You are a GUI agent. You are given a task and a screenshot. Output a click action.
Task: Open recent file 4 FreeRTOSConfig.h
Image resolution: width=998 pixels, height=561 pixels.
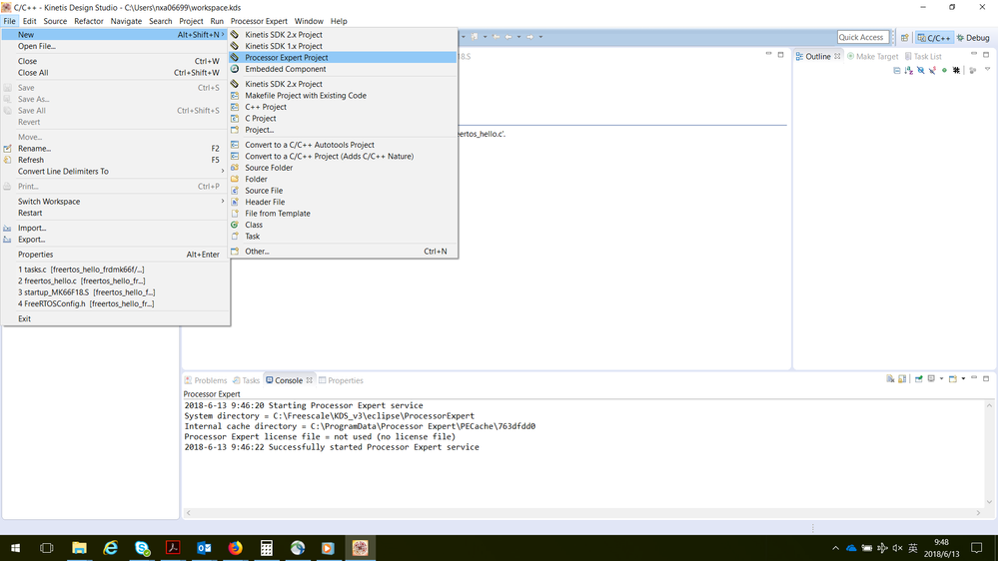pos(115,304)
